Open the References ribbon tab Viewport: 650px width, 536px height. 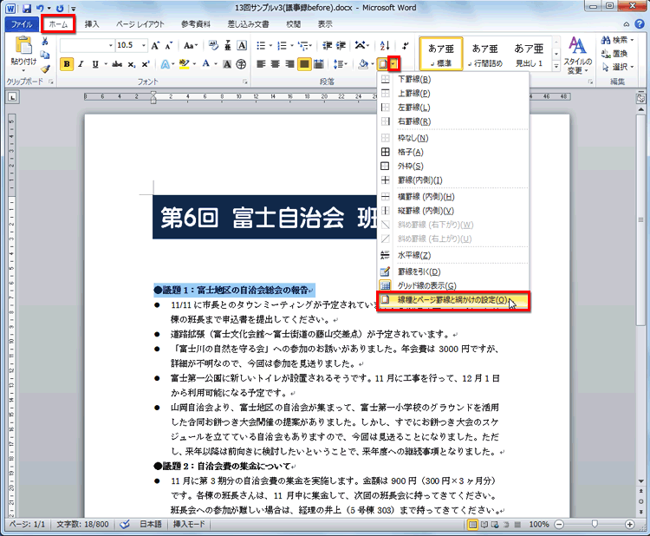coord(196,24)
